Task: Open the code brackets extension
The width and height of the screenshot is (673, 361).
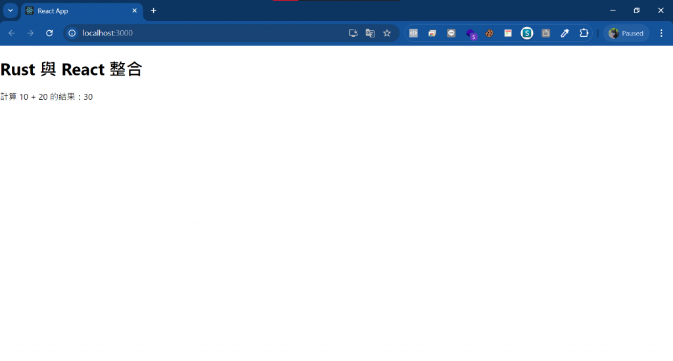Action: tap(413, 33)
